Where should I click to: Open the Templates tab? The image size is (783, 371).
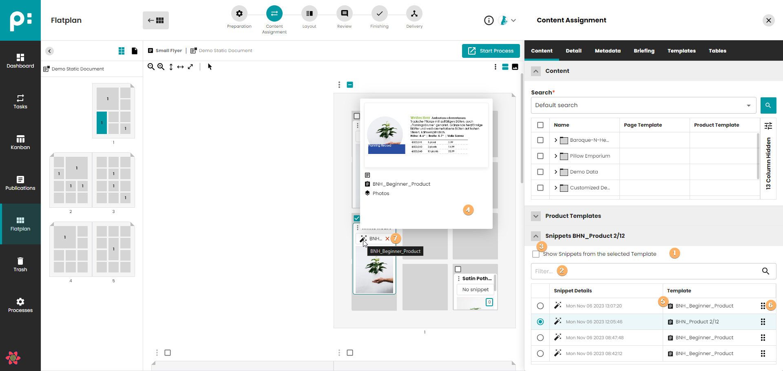coord(681,51)
